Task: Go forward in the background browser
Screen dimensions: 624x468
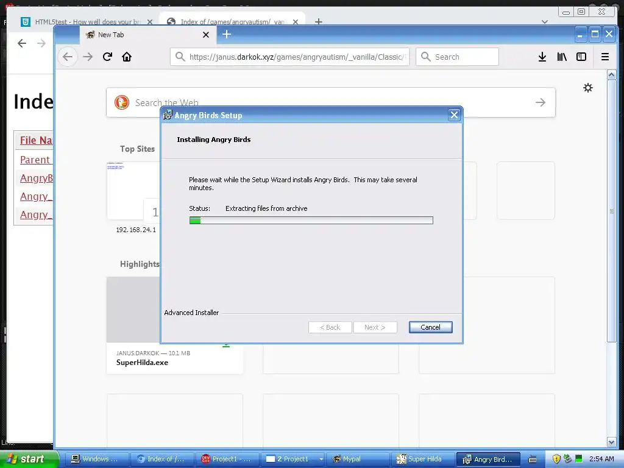Action: [x=41, y=43]
